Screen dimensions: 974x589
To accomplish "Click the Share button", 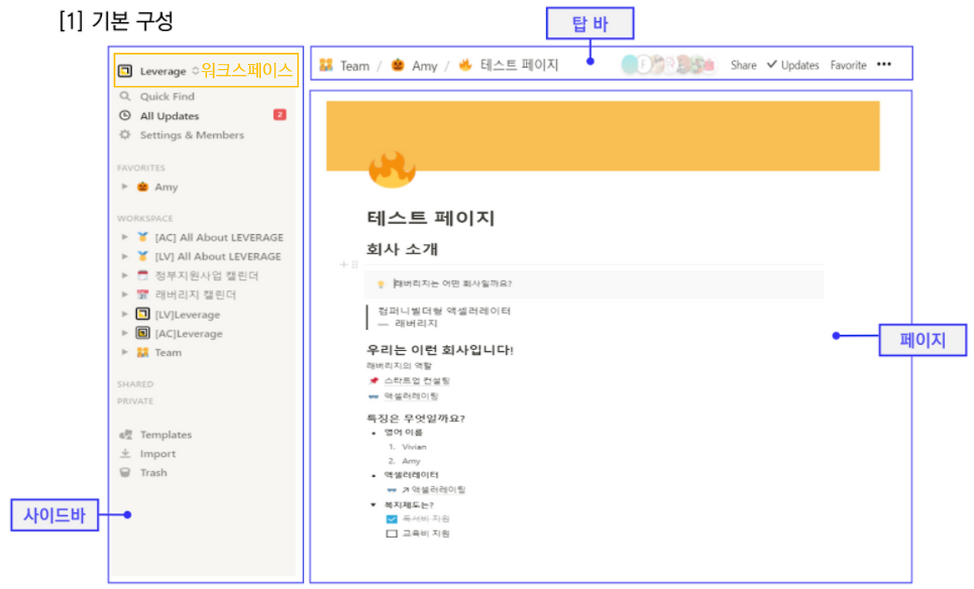I will pos(743,65).
